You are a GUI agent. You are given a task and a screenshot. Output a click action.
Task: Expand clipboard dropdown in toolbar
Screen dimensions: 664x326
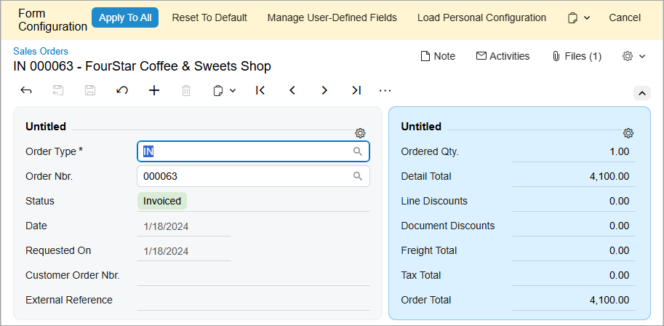tap(224, 90)
